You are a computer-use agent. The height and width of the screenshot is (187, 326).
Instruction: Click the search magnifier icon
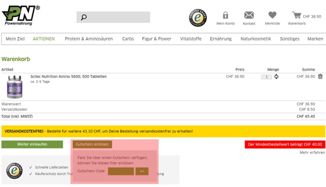click(84, 17)
